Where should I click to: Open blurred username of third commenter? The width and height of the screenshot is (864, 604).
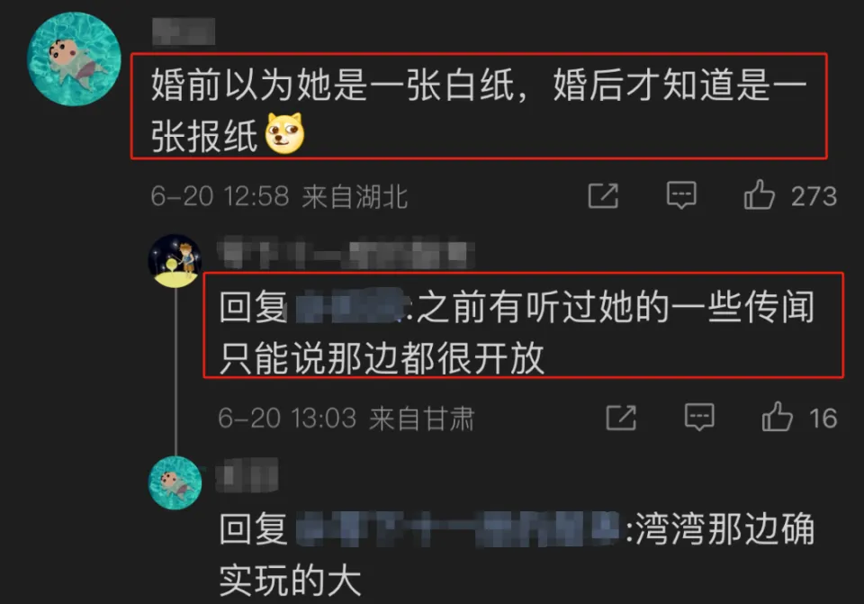tap(247, 475)
